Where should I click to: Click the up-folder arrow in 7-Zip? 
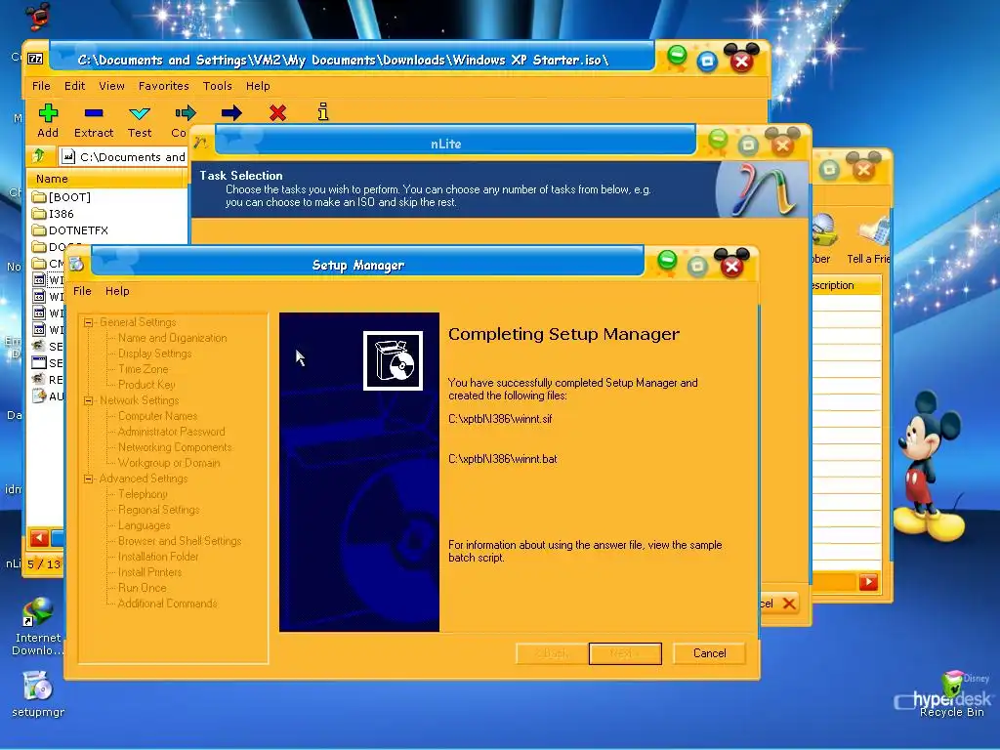coord(39,155)
